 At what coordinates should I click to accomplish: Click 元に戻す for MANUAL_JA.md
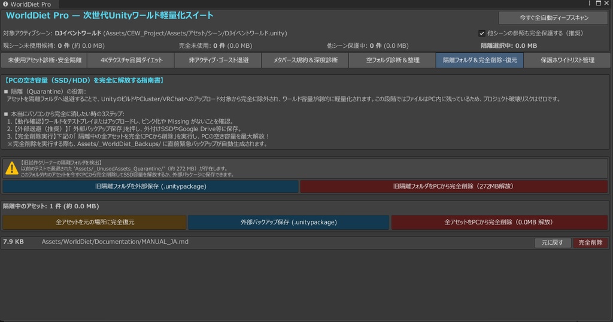(x=553, y=242)
